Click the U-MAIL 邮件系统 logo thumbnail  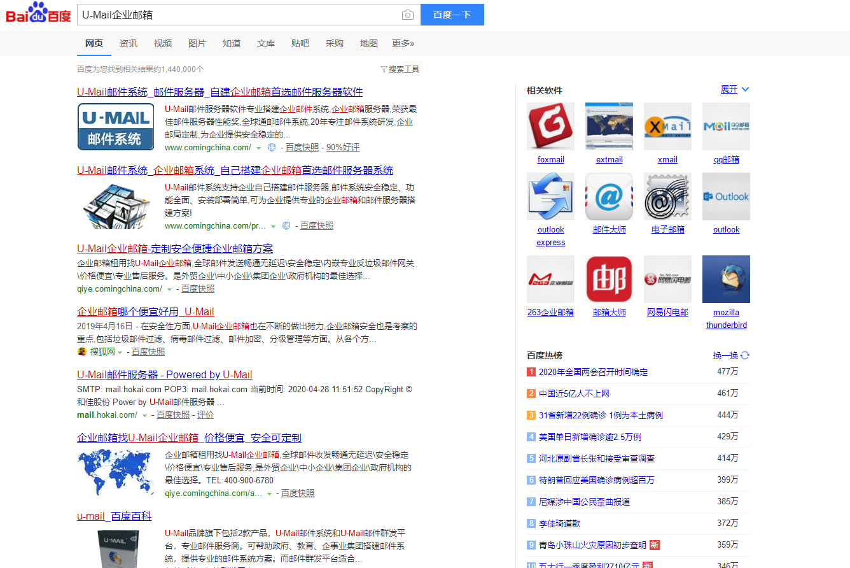(116, 127)
